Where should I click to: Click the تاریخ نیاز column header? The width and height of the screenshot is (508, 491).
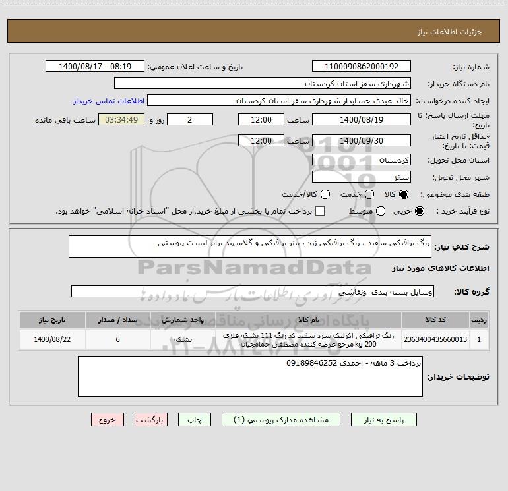click(52, 320)
